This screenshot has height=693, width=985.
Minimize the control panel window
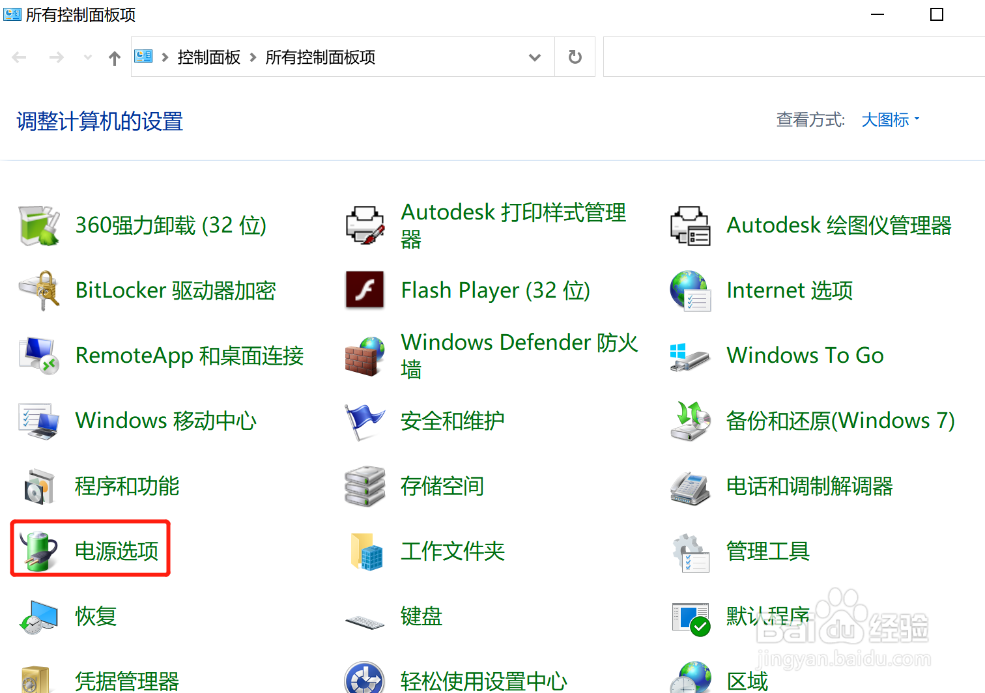coord(878,14)
